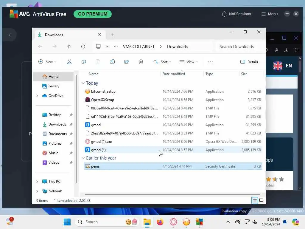Screen dimensions: 305x229
Task: Close the Downloads tab
Action: click(x=99, y=35)
